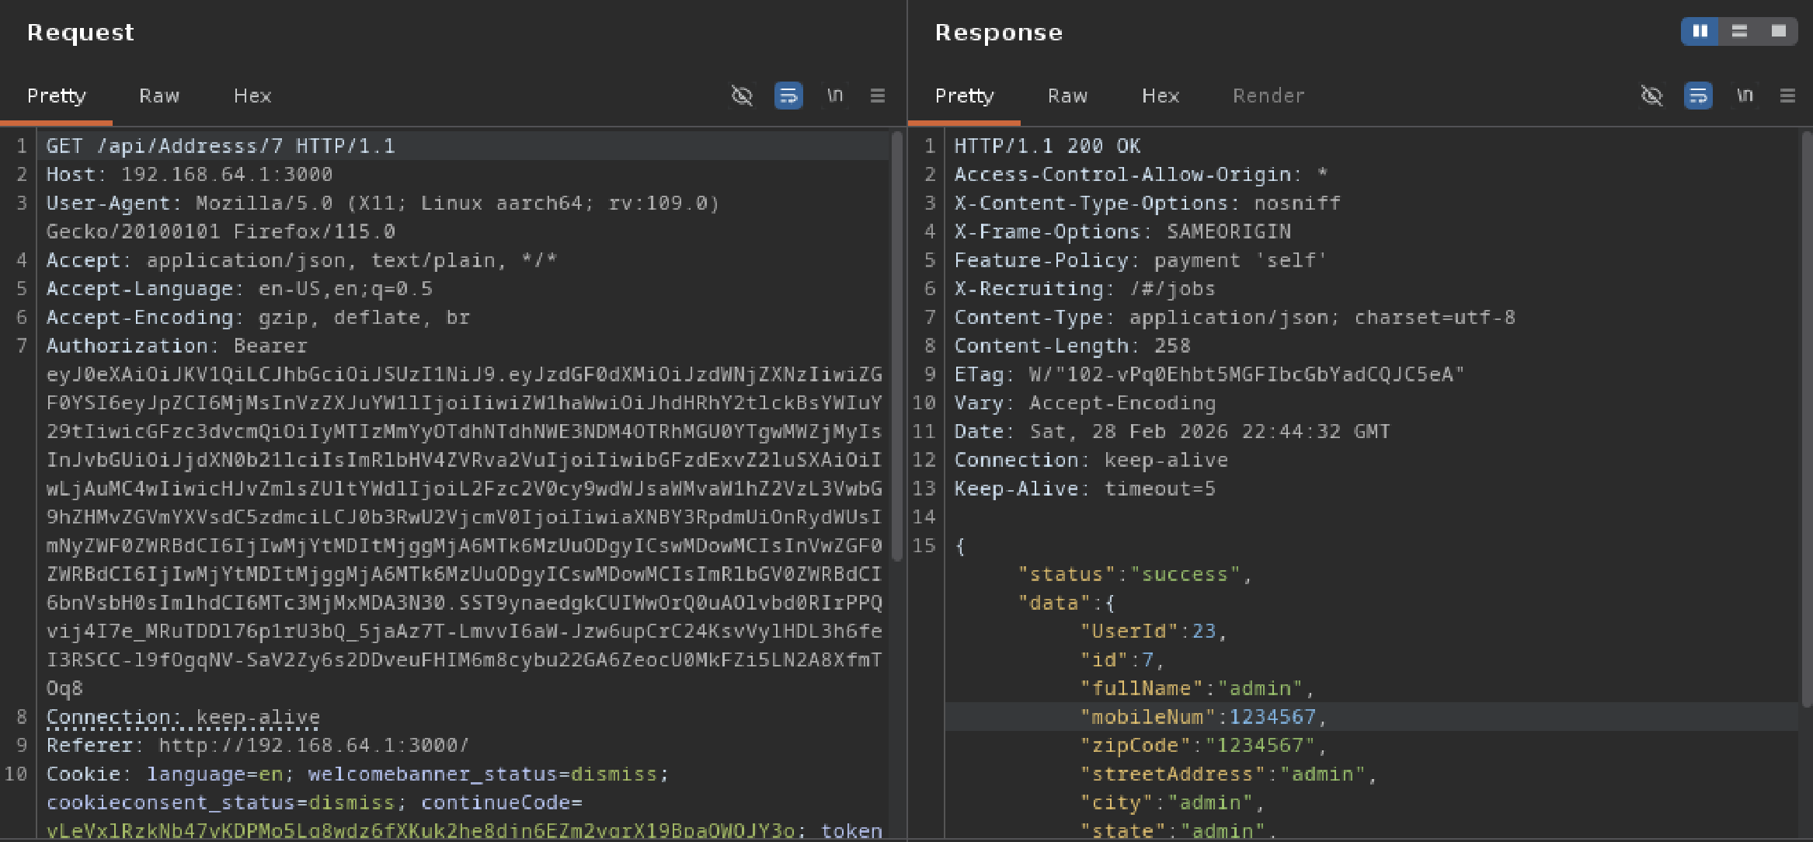Toggle word wrap icon in Response panel
Viewport: 1813px width, 842px height.
click(1698, 96)
